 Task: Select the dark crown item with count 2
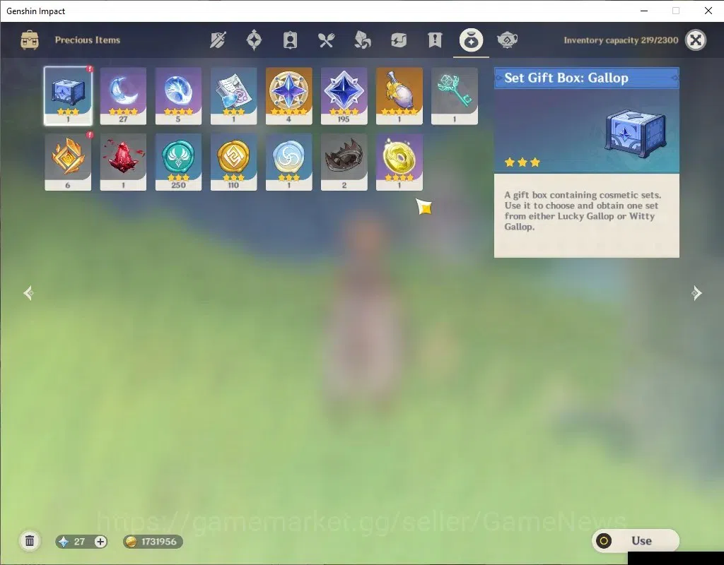(344, 162)
